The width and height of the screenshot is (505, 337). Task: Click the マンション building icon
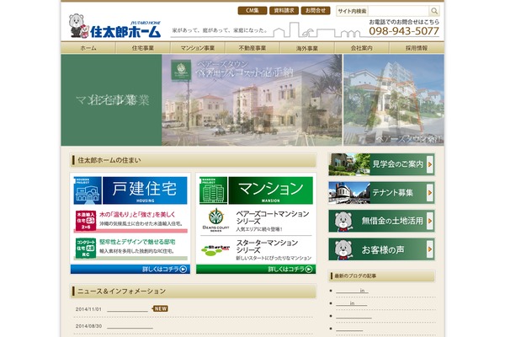click(211, 191)
